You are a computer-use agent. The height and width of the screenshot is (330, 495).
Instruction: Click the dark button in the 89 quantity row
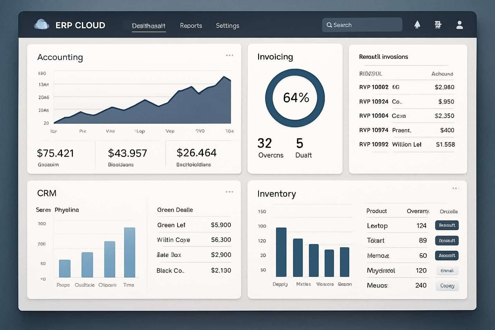click(447, 240)
